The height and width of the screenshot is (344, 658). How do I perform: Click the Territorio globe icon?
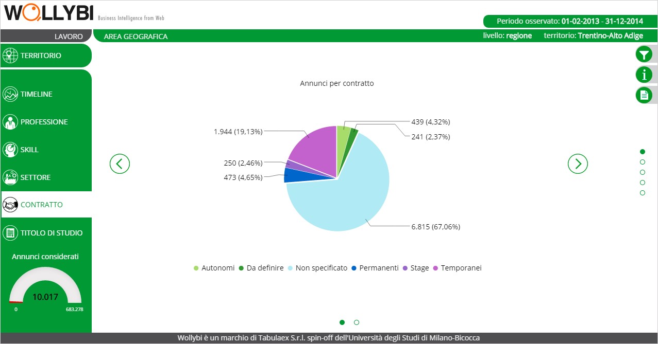point(10,56)
